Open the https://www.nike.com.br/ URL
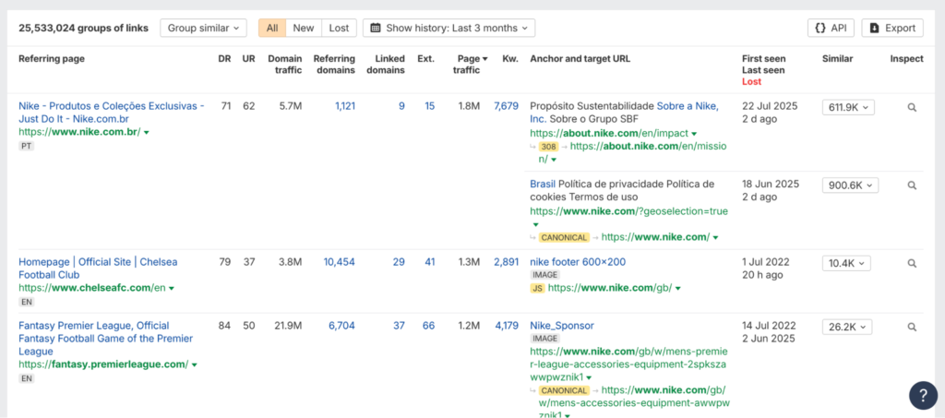Viewport: 945px width, 418px height. 79,131
